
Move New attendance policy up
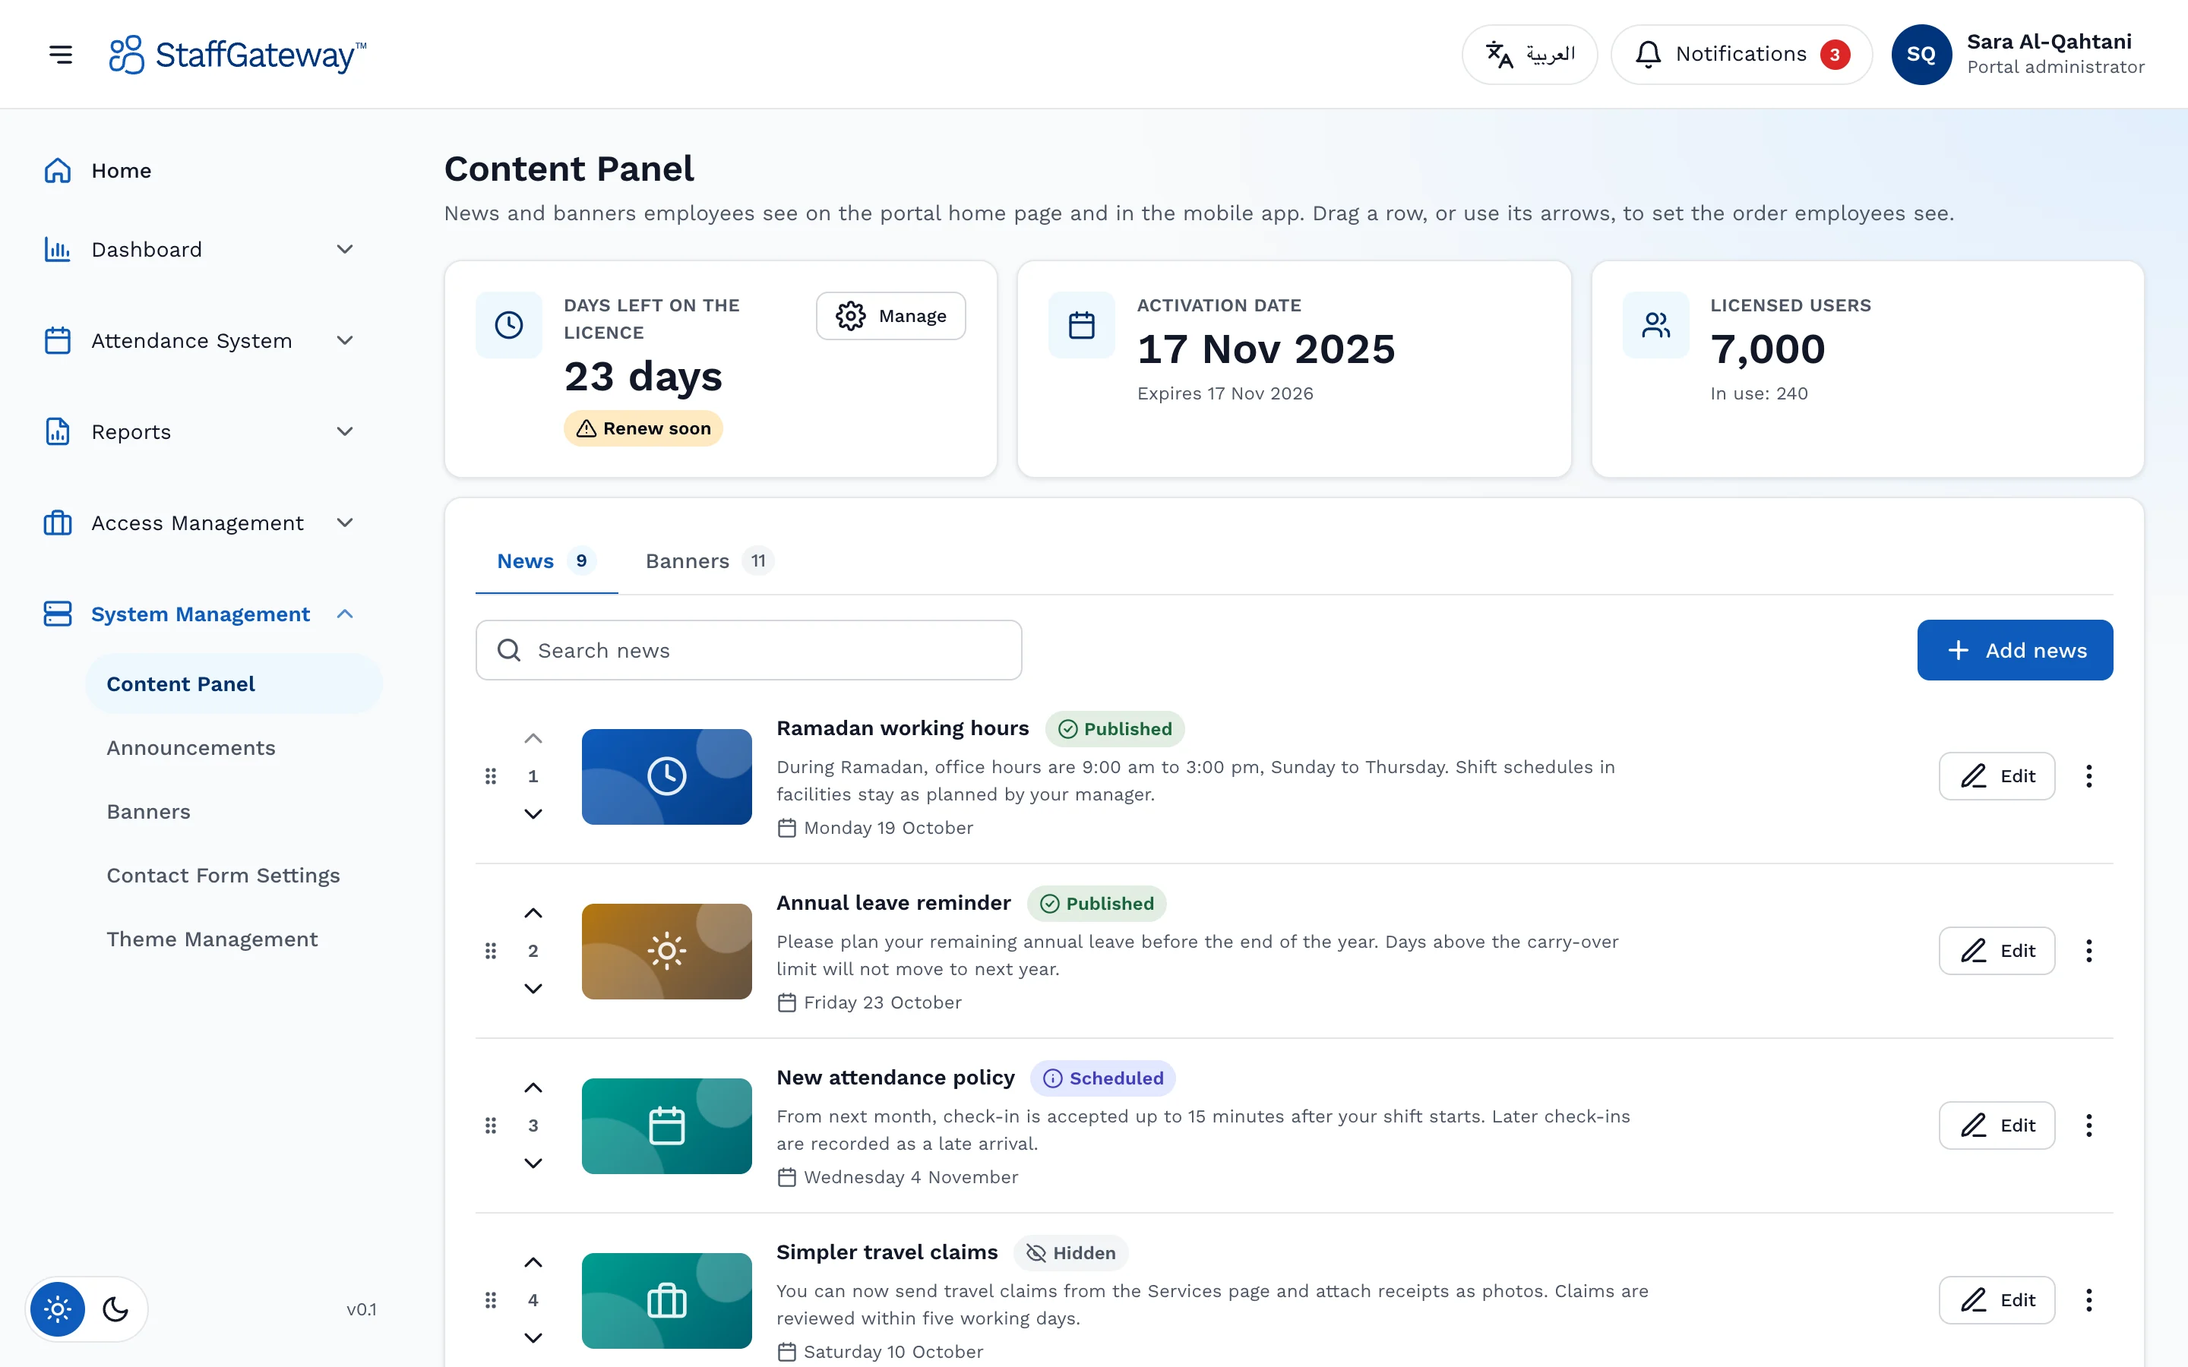click(533, 1088)
